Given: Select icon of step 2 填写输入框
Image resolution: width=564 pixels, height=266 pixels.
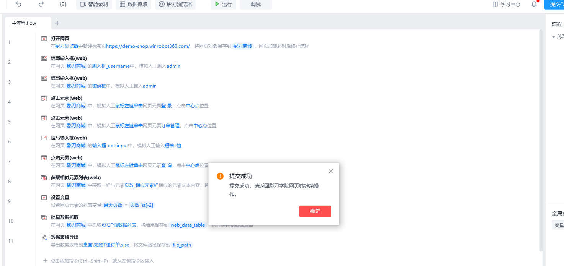Looking at the screenshot, I should tap(44, 58).
